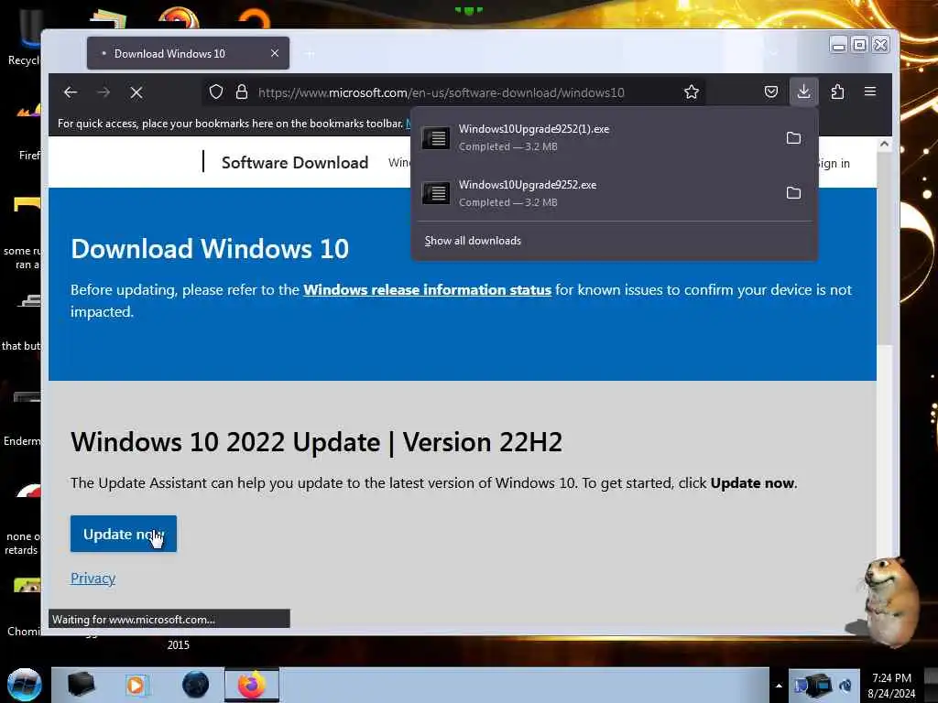
Task: Click Show all downloads
Action: (x=473, y=241)
